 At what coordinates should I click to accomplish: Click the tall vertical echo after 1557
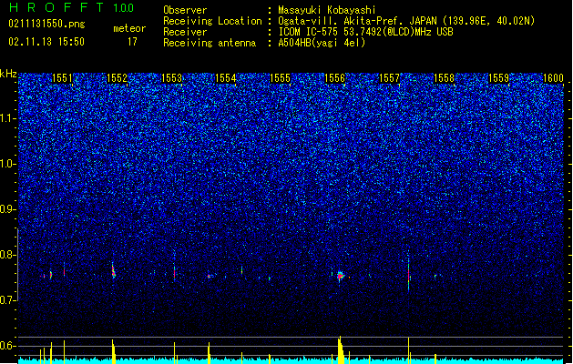[x=408, y=271]
